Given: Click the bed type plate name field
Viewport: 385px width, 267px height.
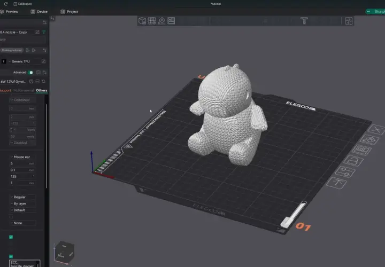Looking at the screenshot, I should [23, 40].
